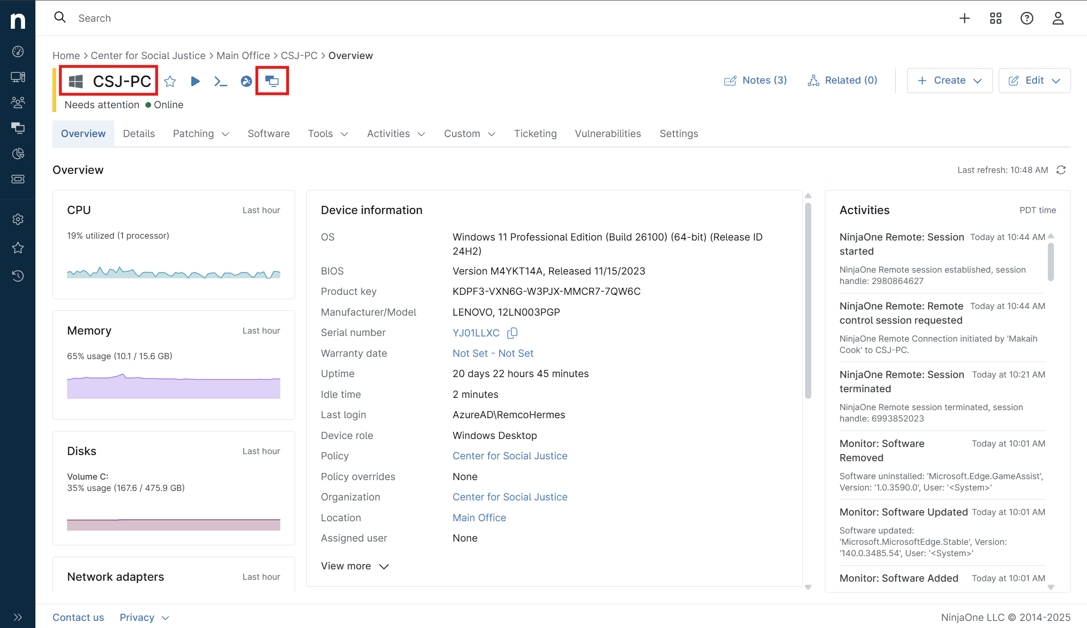Open the help question mark icon
The height and width of the screenshot is (628, 1087).
pos(1027,18)
